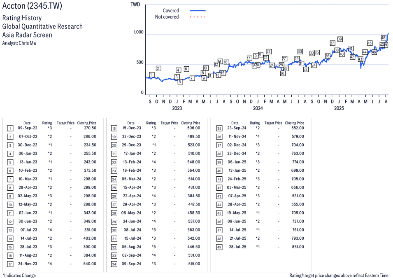Click the closing price '384.50'
Image resolution: width=393 pixels, height=278 pixels.
(x=194, y=196)
